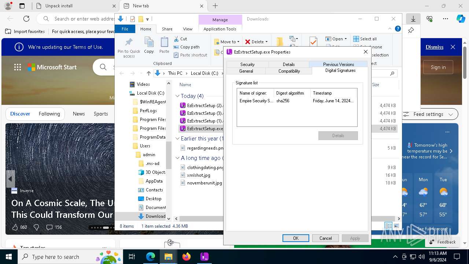Screen dimensions: 469x264
Task: Open the Details tab in Properties
Action: (289, 64)
